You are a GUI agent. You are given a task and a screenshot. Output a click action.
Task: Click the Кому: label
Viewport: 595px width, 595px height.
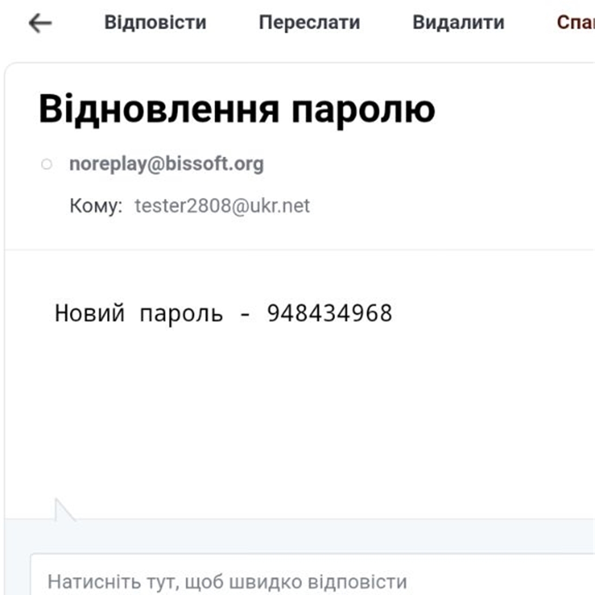(96, 205)
